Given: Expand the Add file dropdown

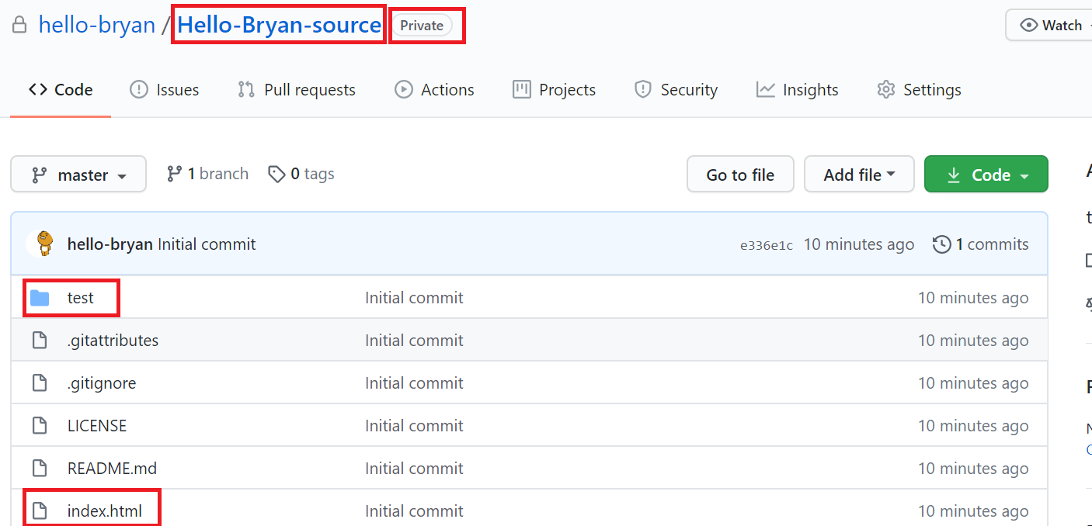Looking at the screenshot, I should (859, 175).
